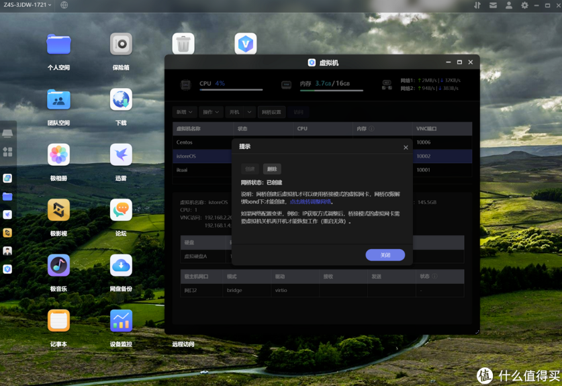562x386 pixels.
Task: Follow the 点击跳转调整网络 link
Action: pyautogui.click(x=310, y=202)
